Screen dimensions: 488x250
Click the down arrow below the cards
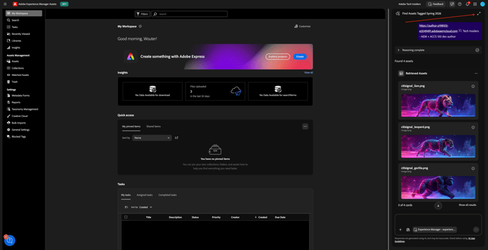438,206
